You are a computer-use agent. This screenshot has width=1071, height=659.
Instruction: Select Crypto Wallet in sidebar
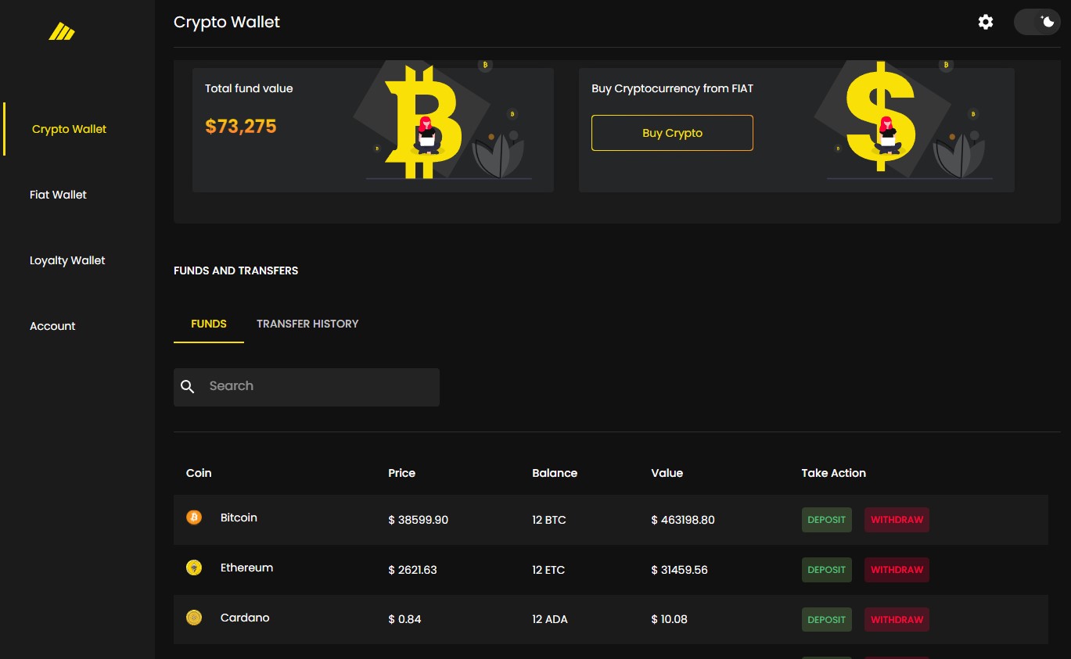pyautogui.click(x=69, y=129)
